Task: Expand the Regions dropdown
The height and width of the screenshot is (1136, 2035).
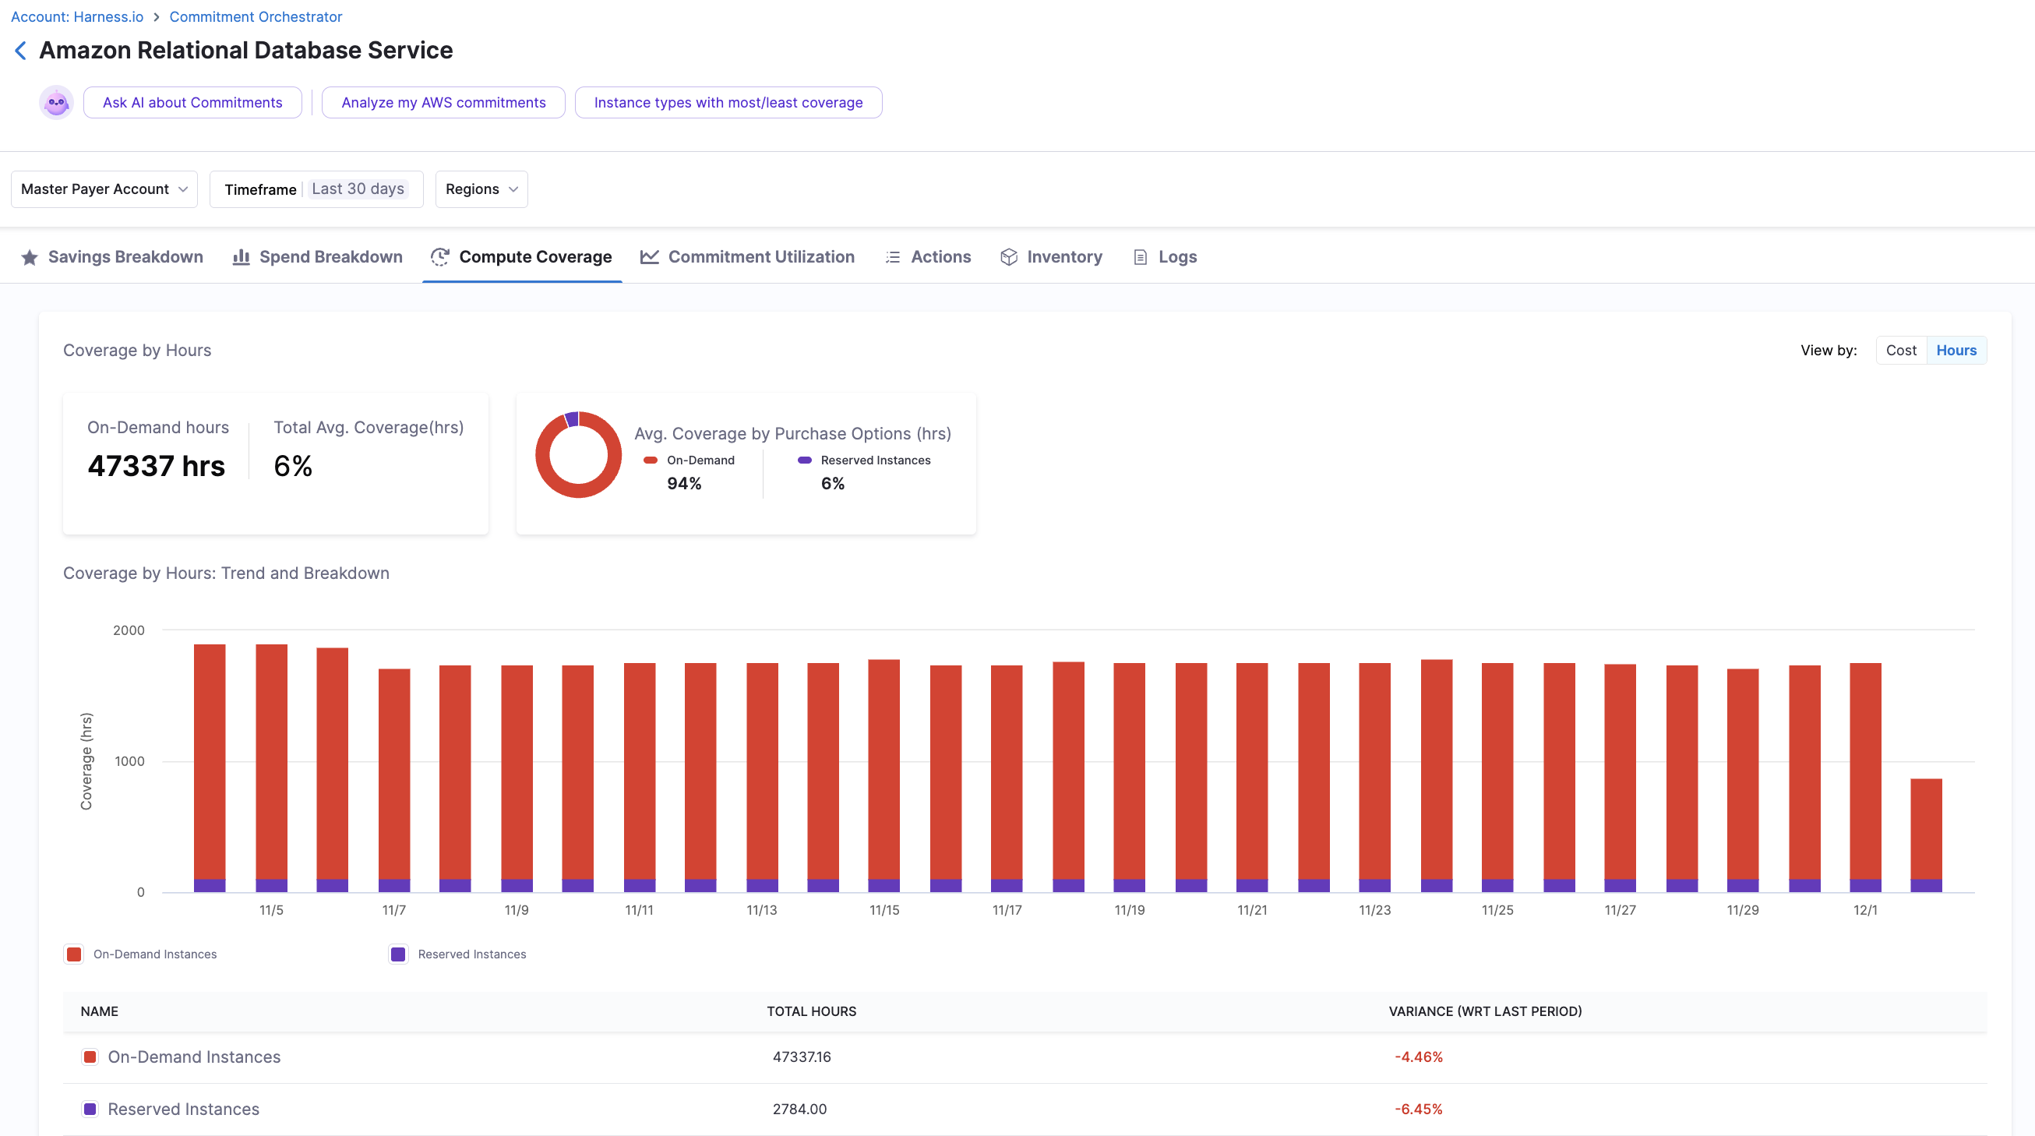Action: coord(481,189)
